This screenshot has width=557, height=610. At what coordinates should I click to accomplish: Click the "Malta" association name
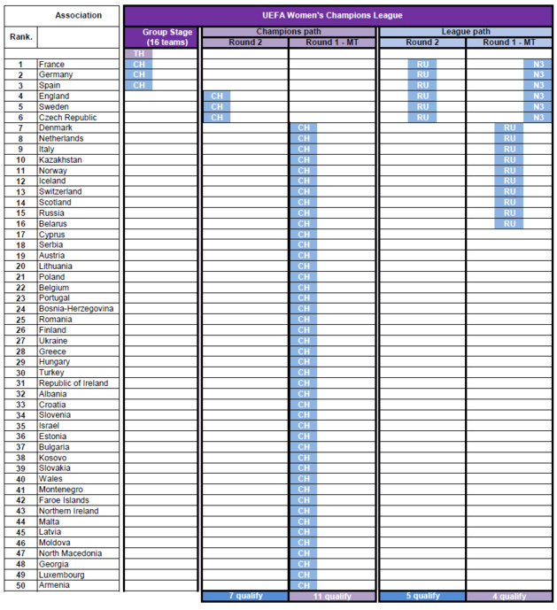(x=49, y=521)
